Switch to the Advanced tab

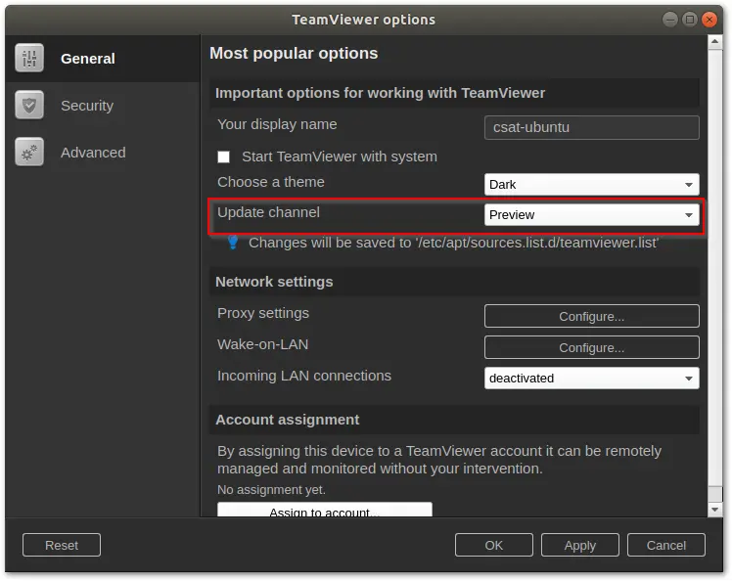[103, 153]
